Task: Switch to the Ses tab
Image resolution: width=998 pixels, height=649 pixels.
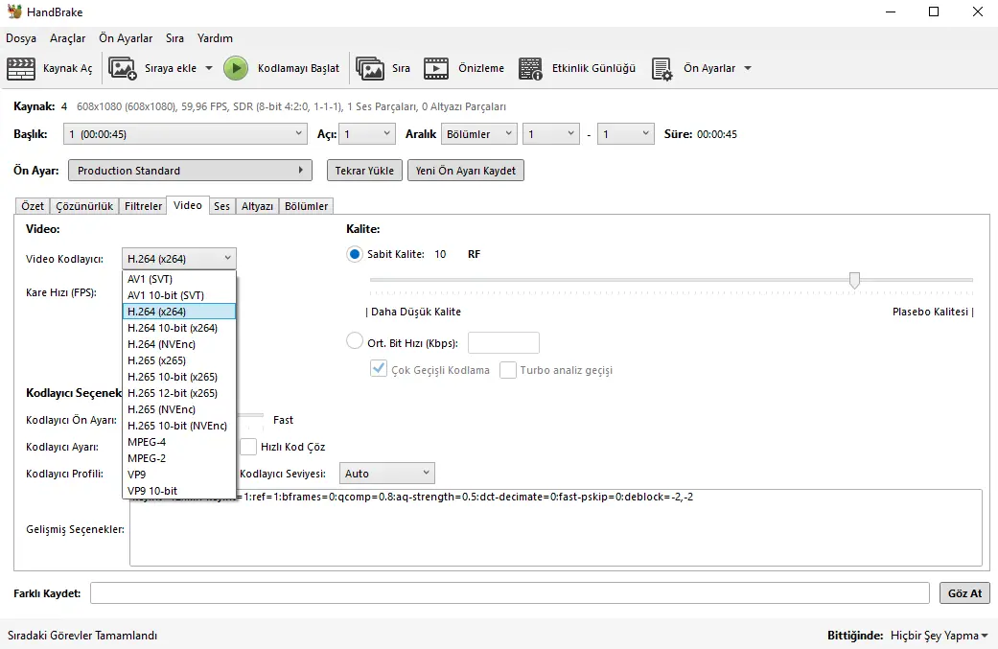Action: point(221,206)
